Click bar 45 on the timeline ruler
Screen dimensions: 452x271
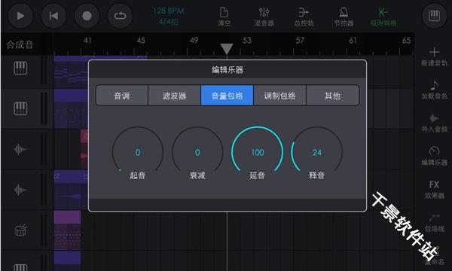(x=141, y=41)
